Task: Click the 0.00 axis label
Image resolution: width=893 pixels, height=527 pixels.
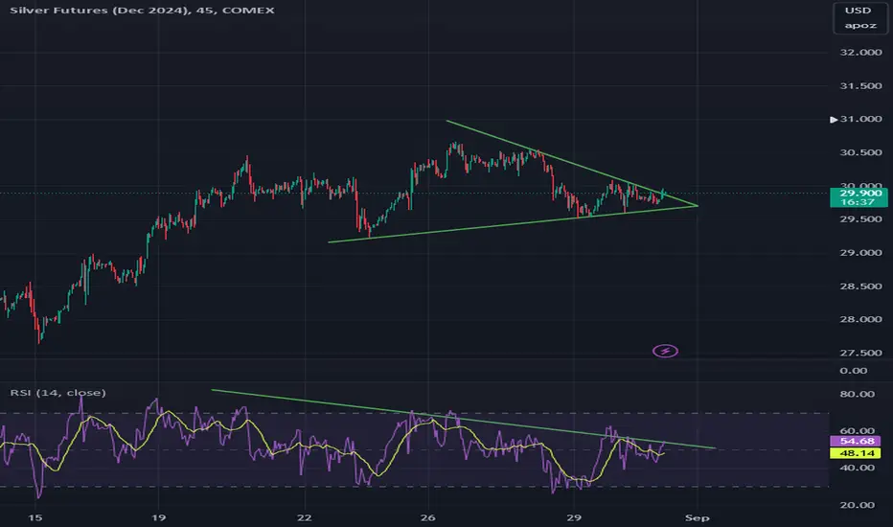Action: pos(854,371)
